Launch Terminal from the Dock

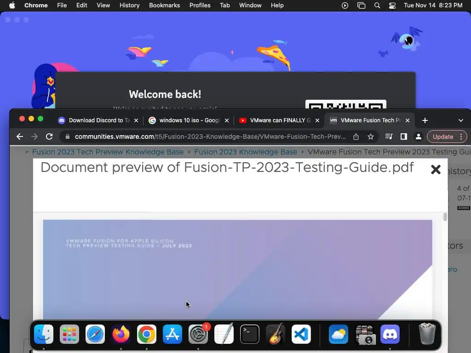pos(250,334)
